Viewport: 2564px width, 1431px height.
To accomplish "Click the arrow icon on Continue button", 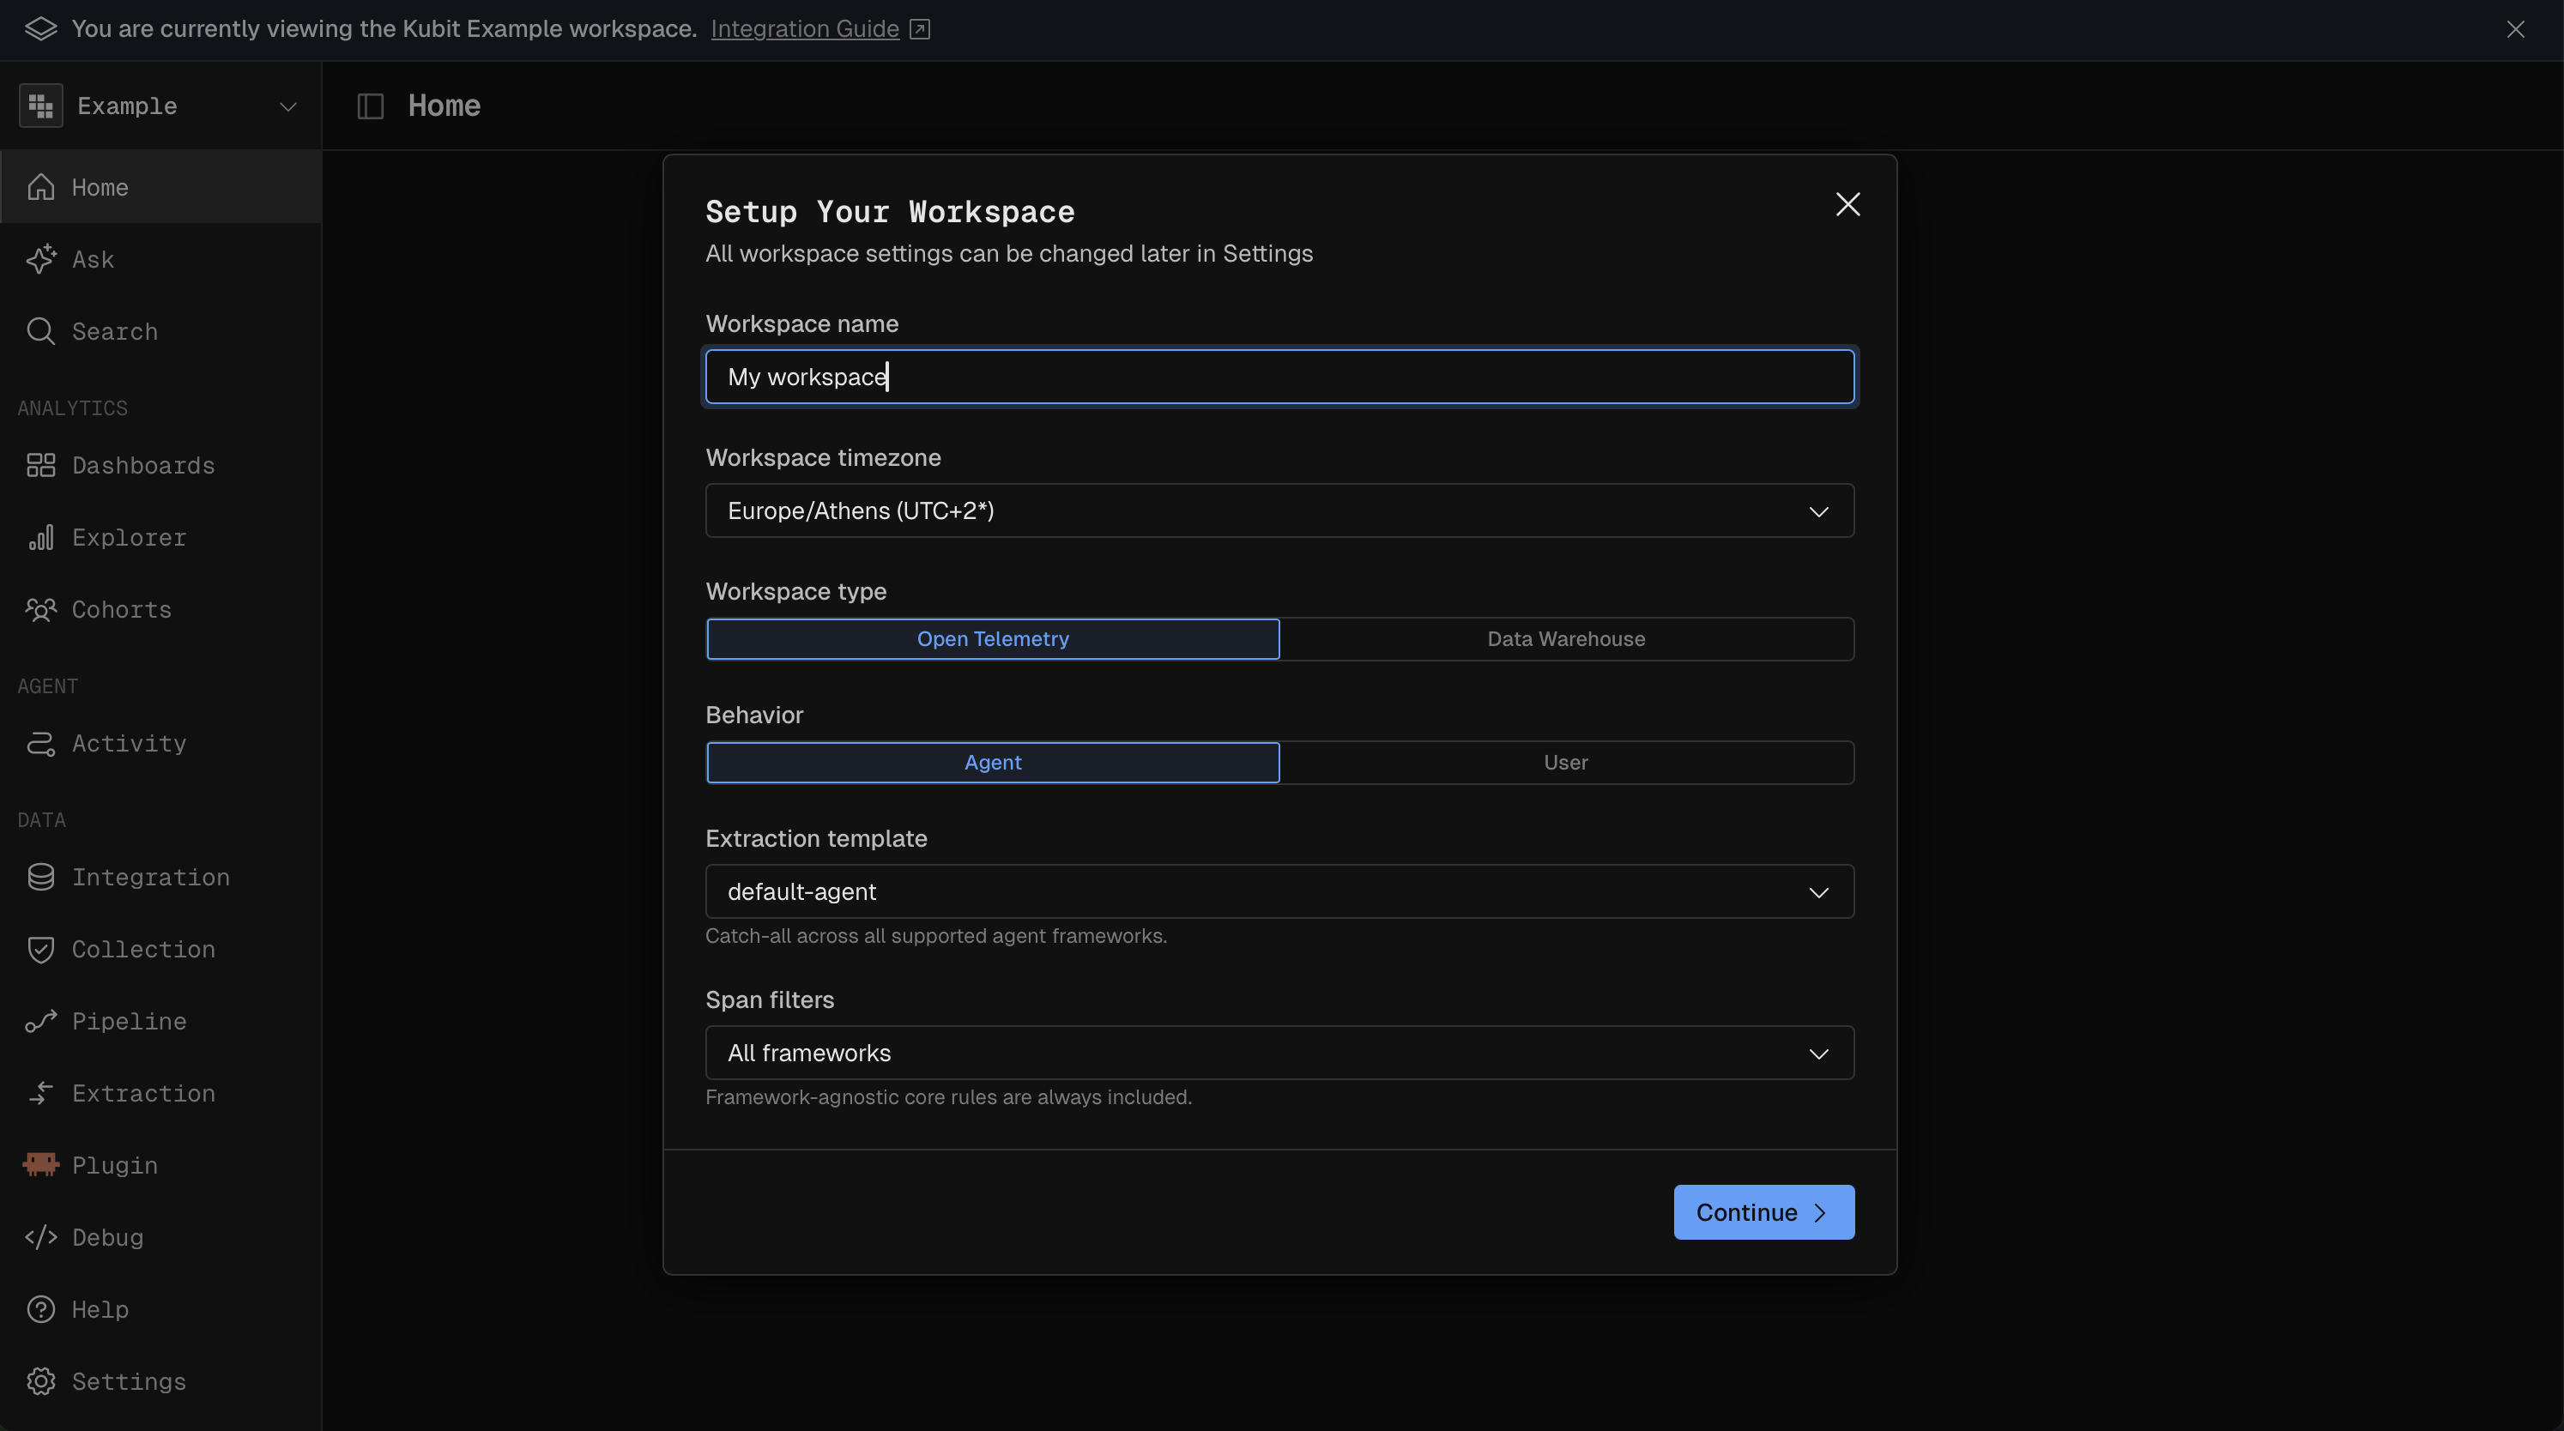I will [x=1821, y=1213].
